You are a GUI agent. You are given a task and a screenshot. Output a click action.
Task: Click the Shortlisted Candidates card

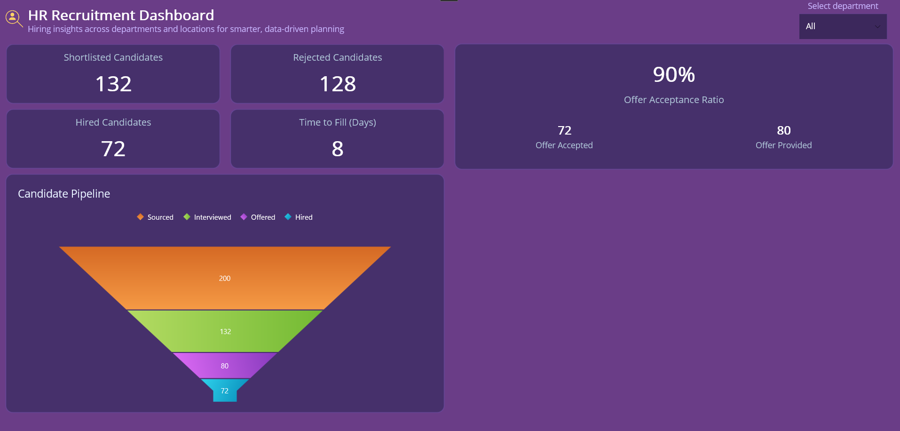pos(113,74)
